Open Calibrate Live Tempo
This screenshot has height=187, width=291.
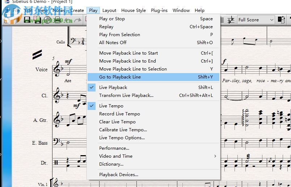[153, 130]
